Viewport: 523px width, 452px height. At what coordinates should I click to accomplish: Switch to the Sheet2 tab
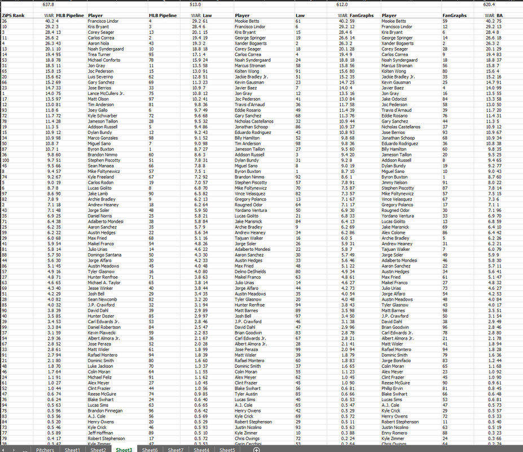click(x=98, y=450)
